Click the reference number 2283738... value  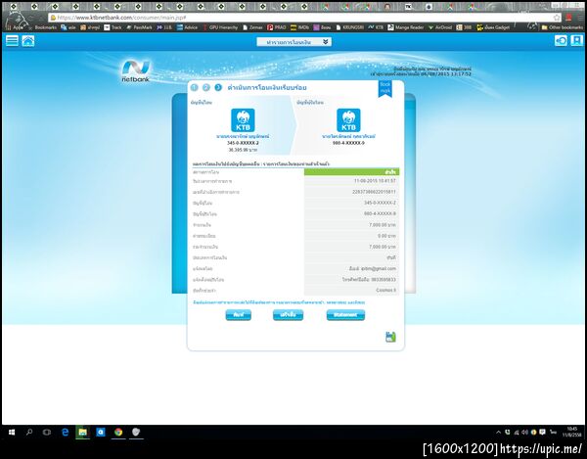tap(374, 192)
